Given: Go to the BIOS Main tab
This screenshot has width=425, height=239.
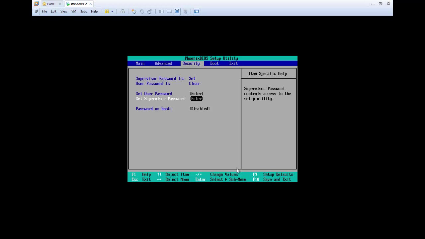Looking at the screenshot, I should click(x=140, y=63).
